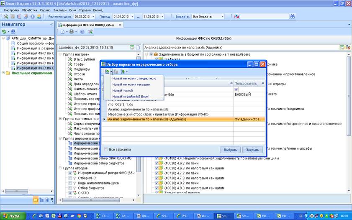Click the binoculars icon in Навигатор panel
This screenshot has height=220, width=352.
13,32
